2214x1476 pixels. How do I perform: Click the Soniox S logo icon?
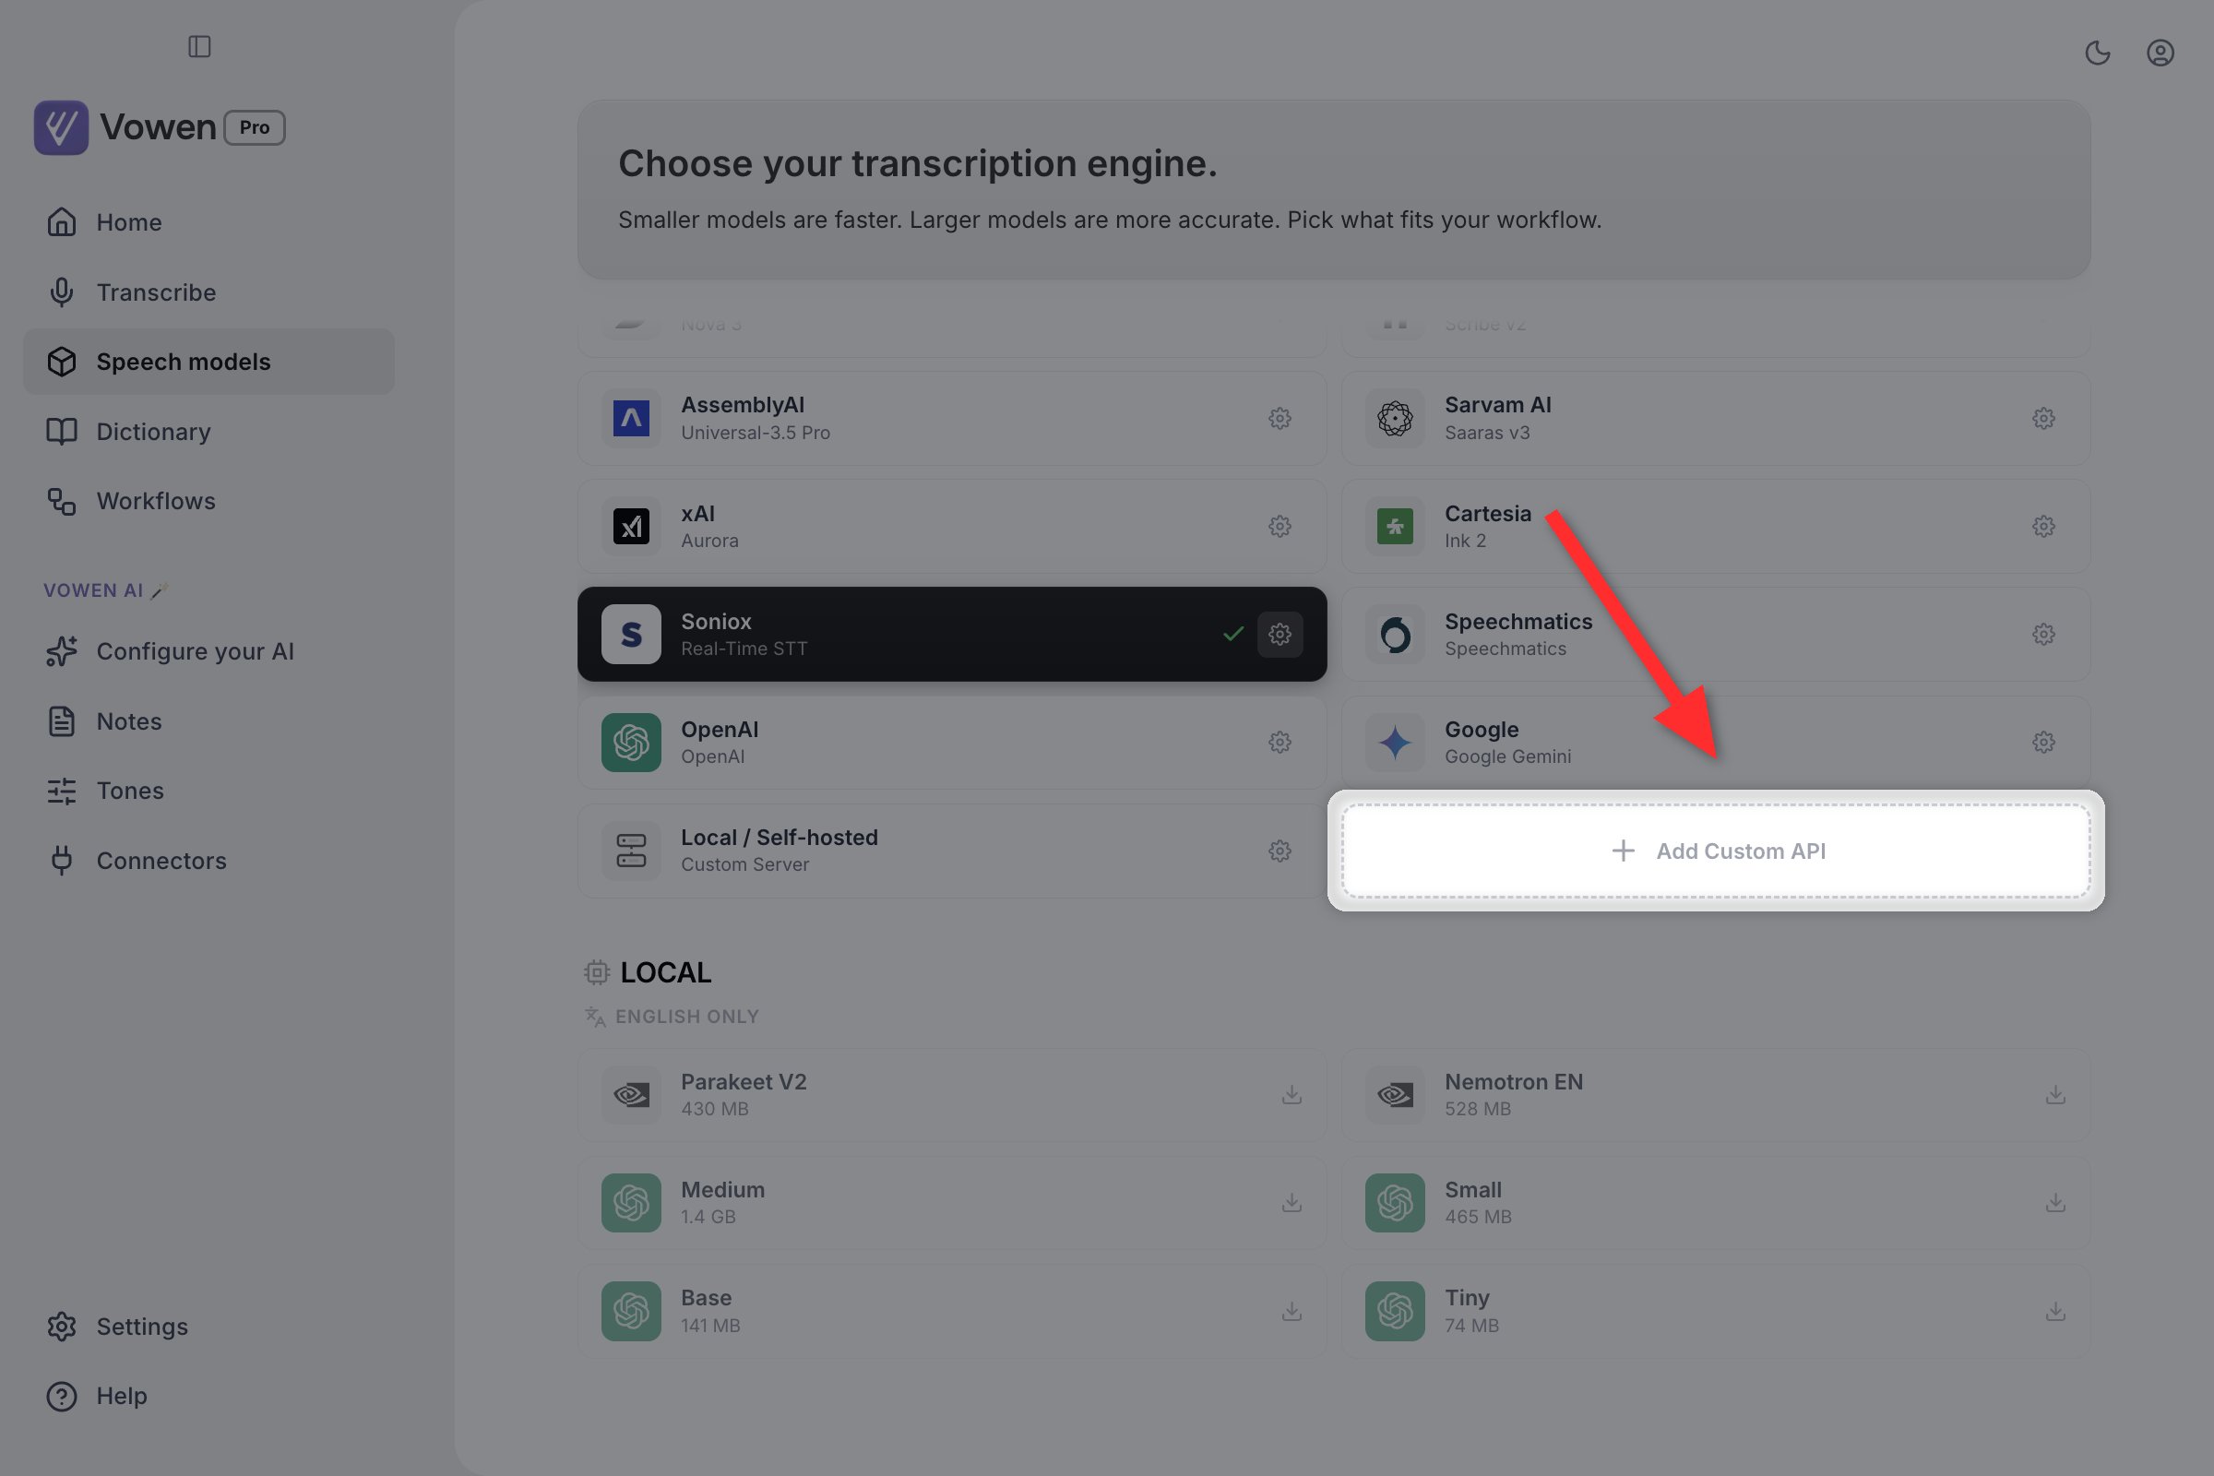click(x=631, y=635)
